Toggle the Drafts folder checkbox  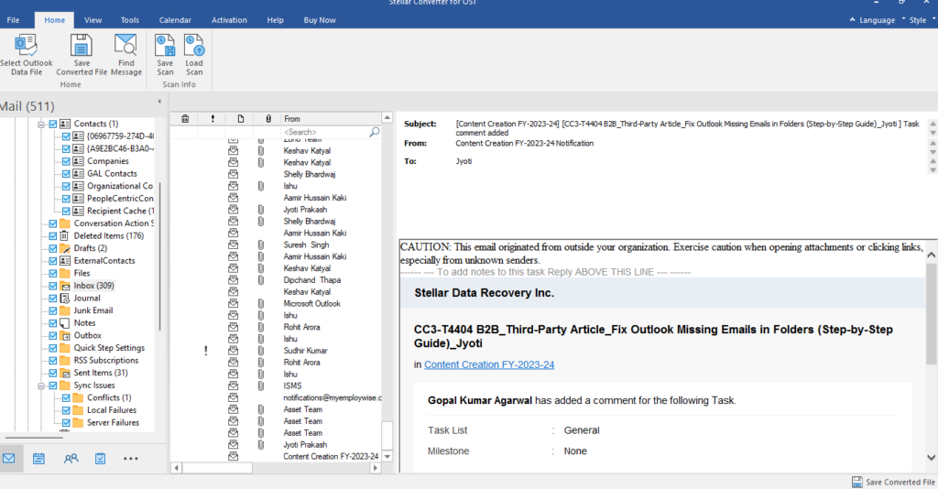pos(52,248)
